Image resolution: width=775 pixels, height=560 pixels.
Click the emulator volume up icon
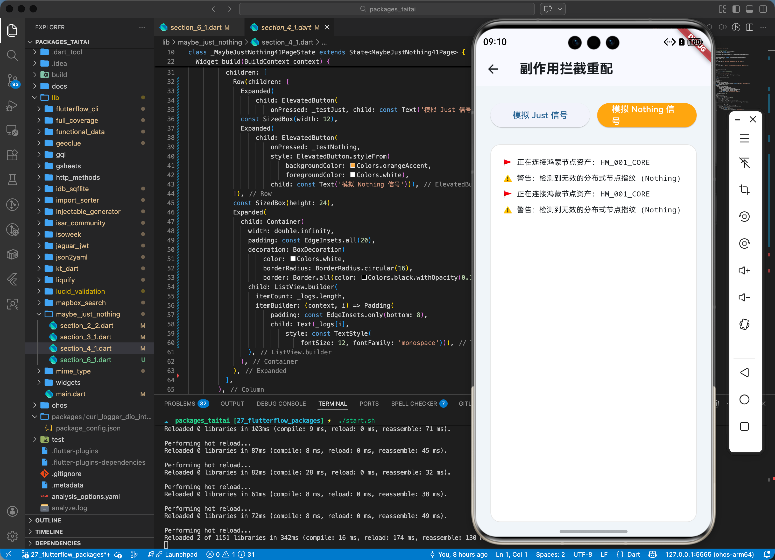[x=744, y=270]
